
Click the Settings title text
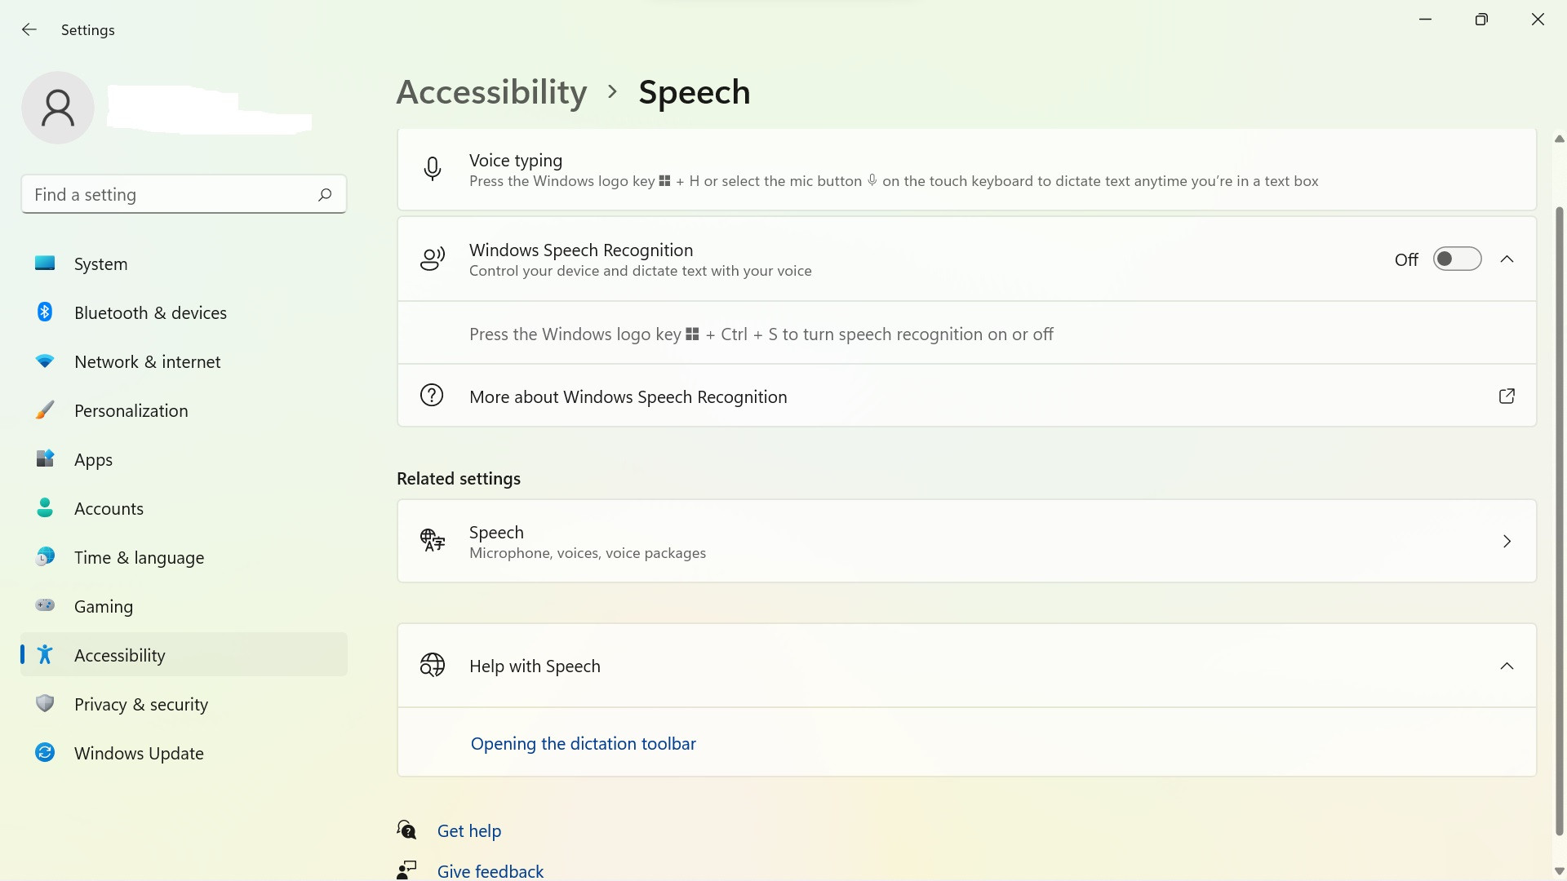88,30
